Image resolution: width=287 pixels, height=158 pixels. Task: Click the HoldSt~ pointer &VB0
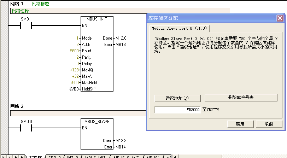click(74, 89)
